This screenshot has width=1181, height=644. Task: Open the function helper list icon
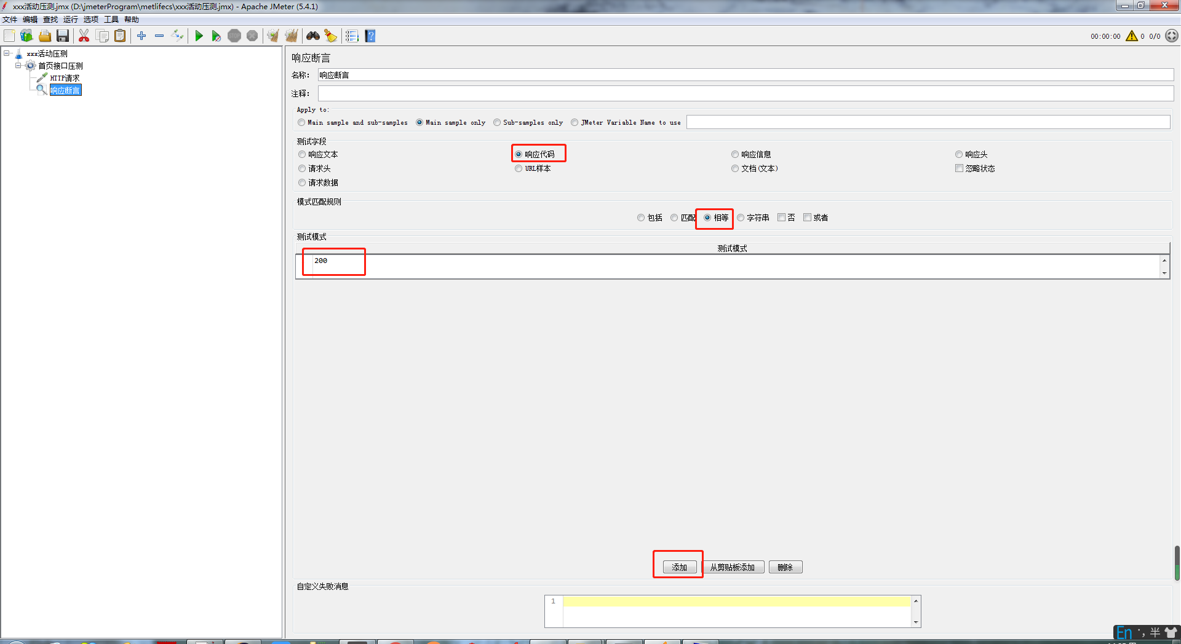click(x=352, y=36)
